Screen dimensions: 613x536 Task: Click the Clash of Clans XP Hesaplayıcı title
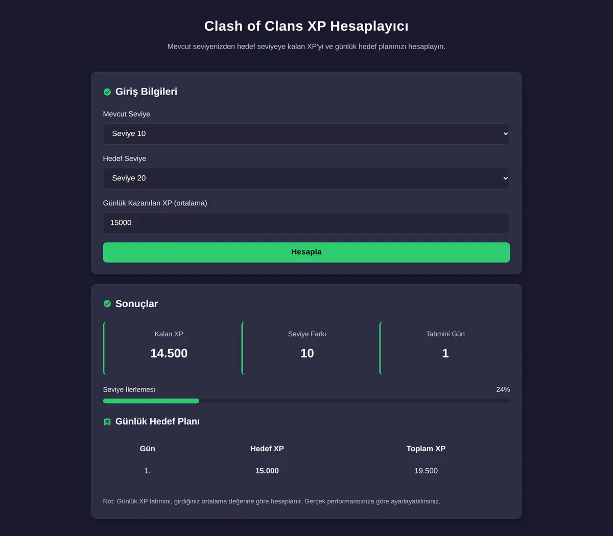tap(306, 26)
